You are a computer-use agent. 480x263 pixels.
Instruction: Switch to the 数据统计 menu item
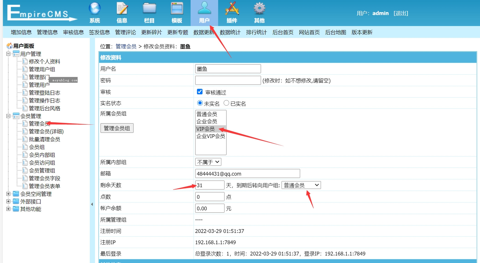(230, 32)
